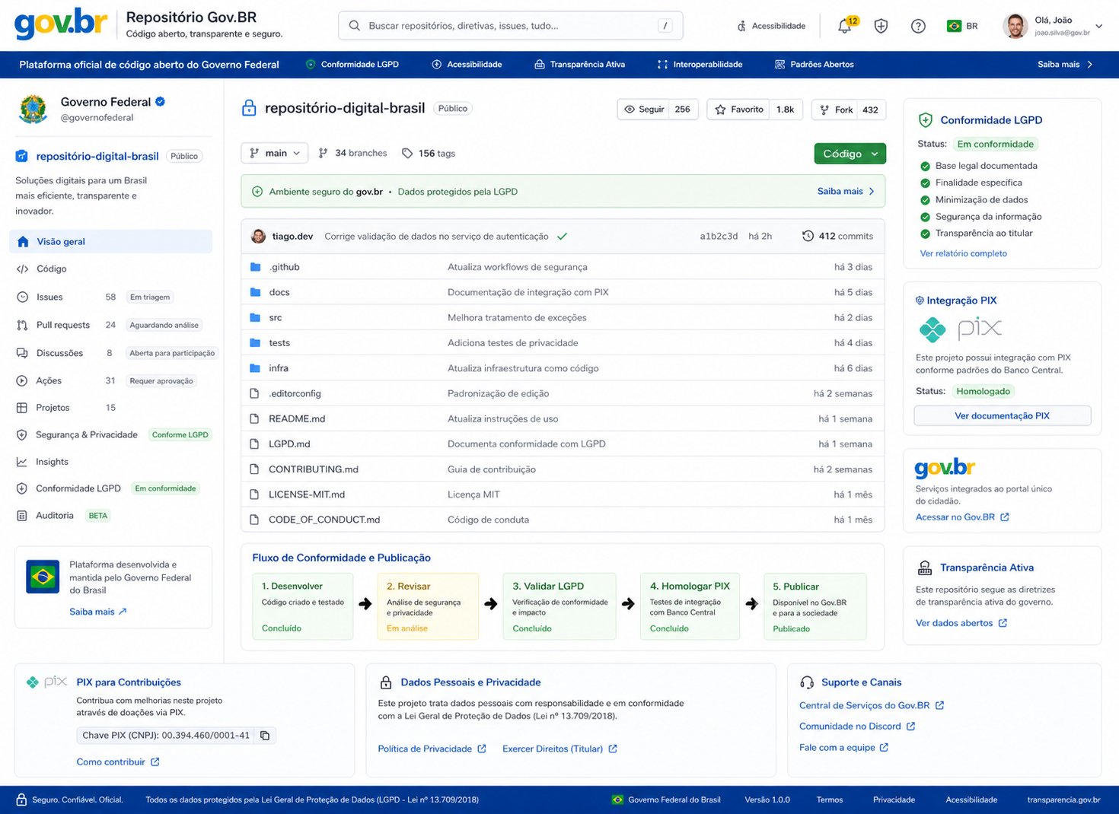Open the tests folder
This screenshot has width=1119, height=814.
(x=279, y=343)
